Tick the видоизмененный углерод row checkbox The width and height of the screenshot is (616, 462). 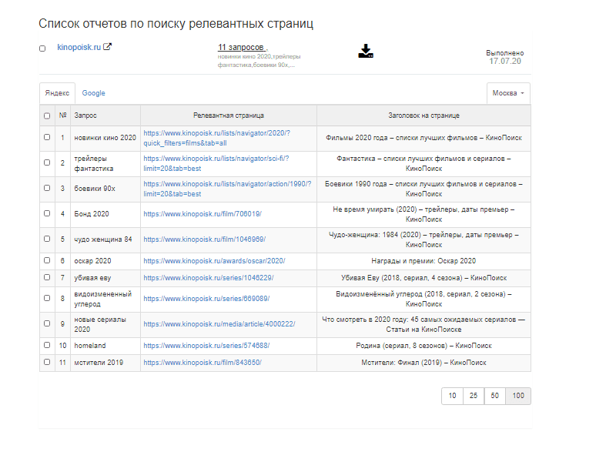[x=47, y=298]
